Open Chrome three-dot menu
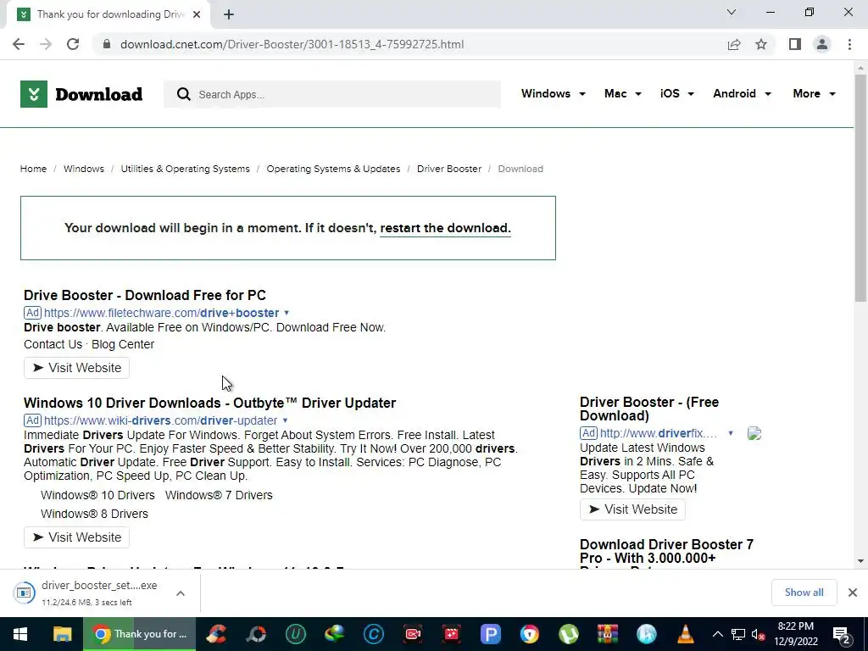This screenshot has width=868, height=651. 849,44
